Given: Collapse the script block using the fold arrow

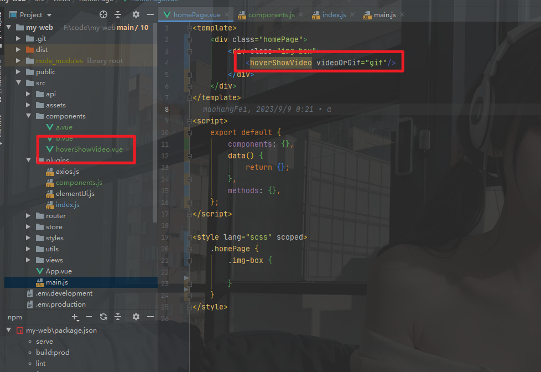Looking at the screenshot, I should click(188, 120).
